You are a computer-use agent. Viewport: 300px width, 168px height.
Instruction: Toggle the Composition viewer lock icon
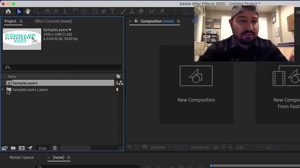136,21
